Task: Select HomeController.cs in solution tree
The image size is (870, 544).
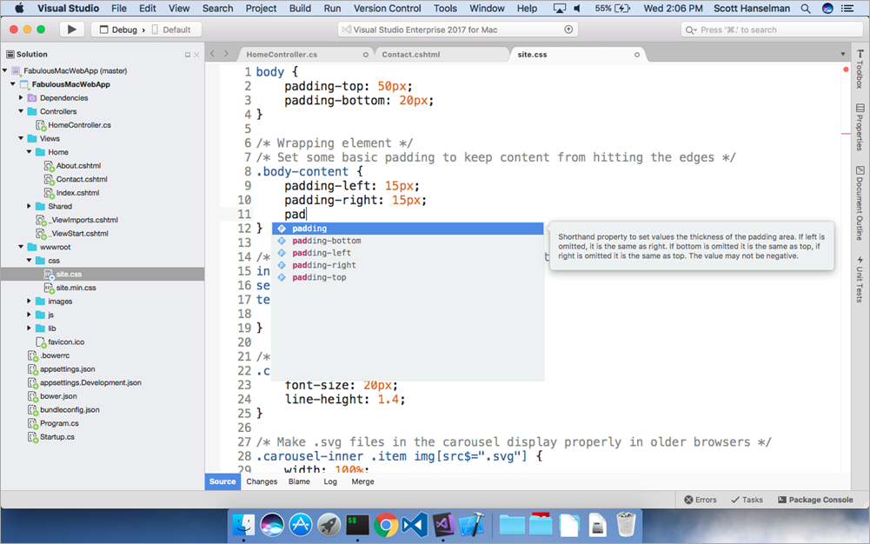Action: [79, 125]
